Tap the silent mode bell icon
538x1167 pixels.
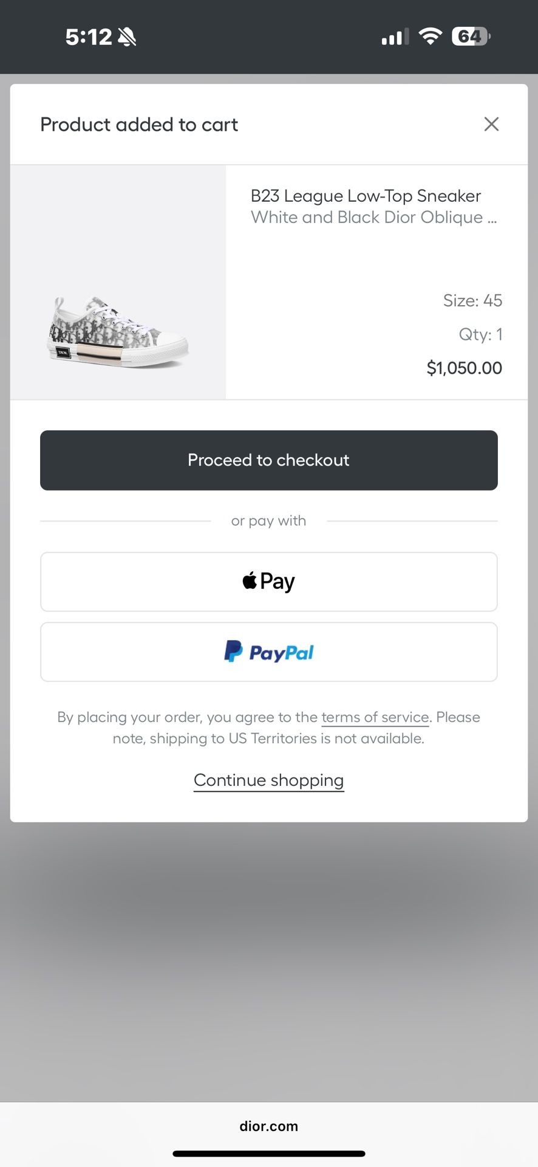[x=128, y=37]
